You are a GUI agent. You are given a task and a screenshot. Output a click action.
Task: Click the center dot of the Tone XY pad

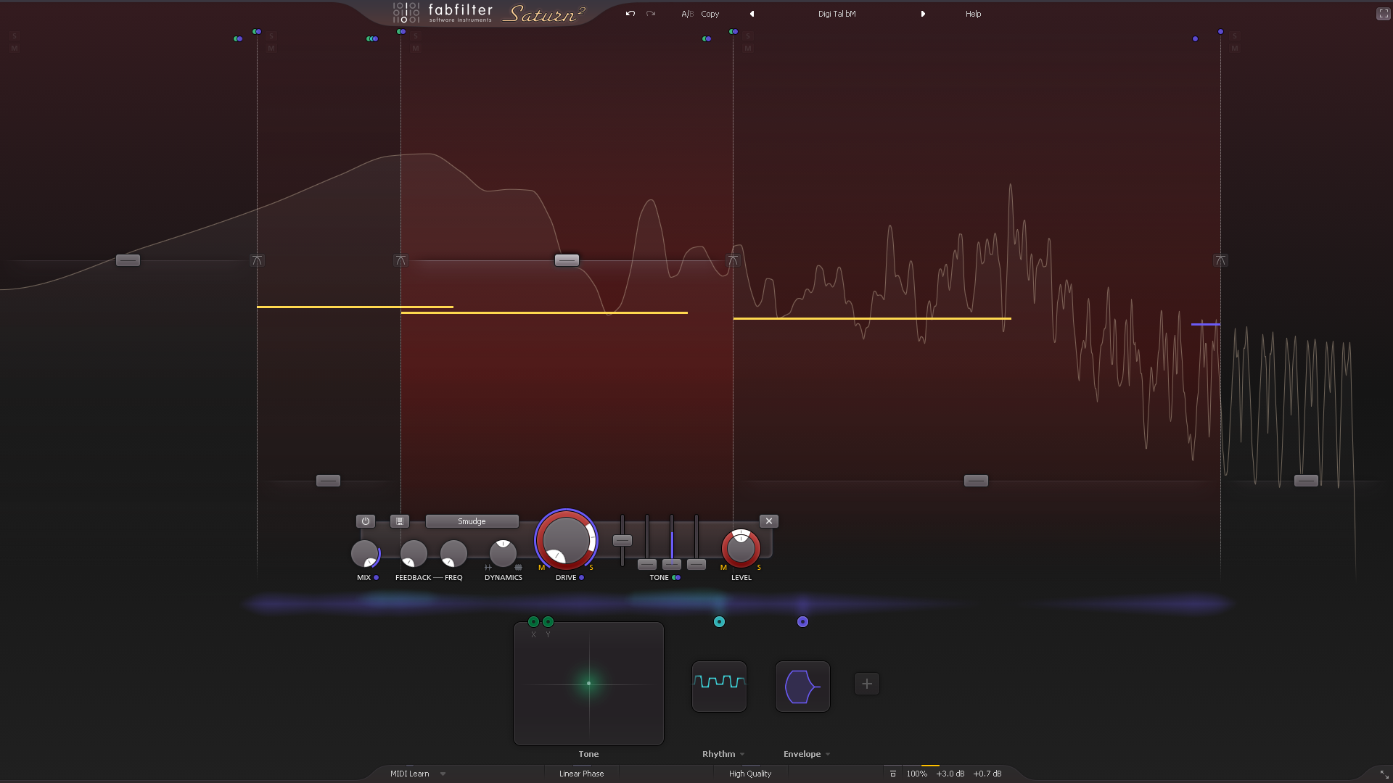(x=588, y=684)
